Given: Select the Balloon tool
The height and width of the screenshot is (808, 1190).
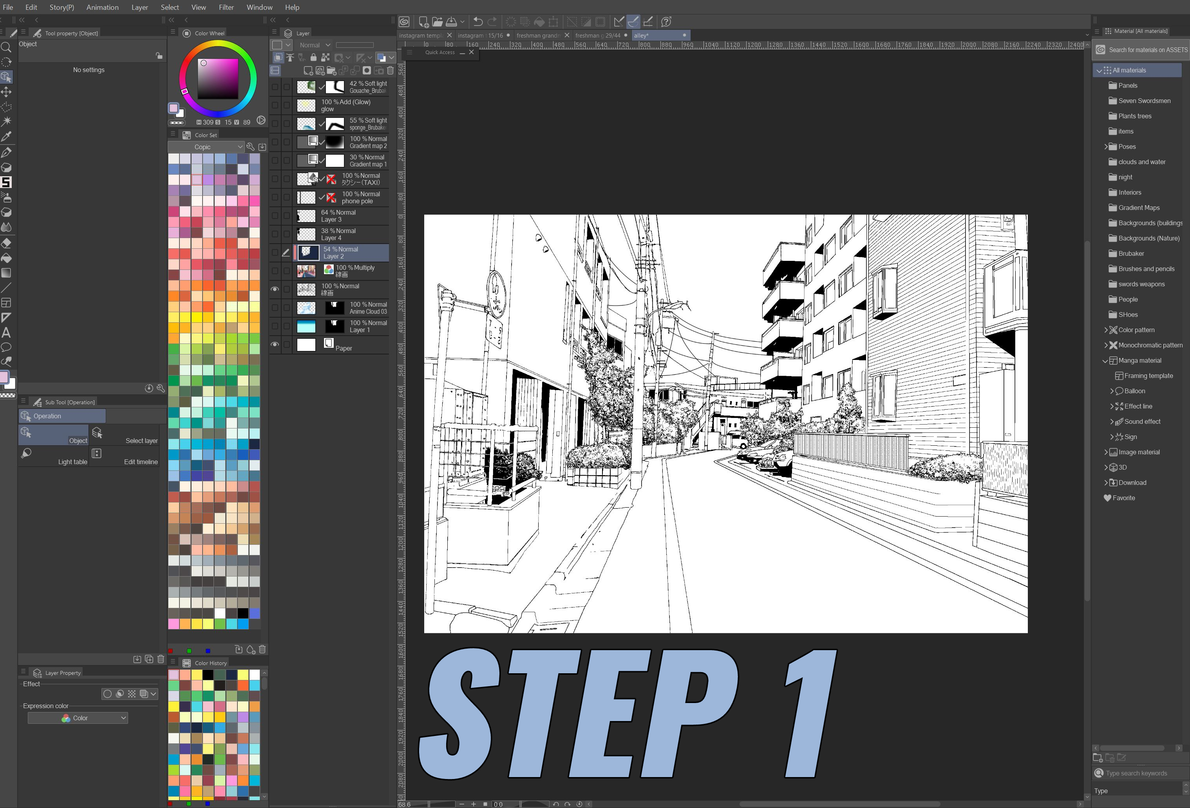Looking at the screenshot, I should [6, 347].
